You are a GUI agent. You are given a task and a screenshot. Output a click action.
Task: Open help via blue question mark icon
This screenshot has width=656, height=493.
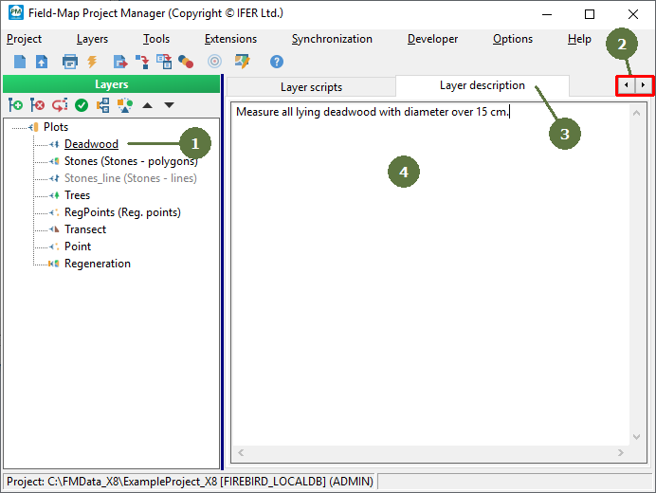[277, 62]
